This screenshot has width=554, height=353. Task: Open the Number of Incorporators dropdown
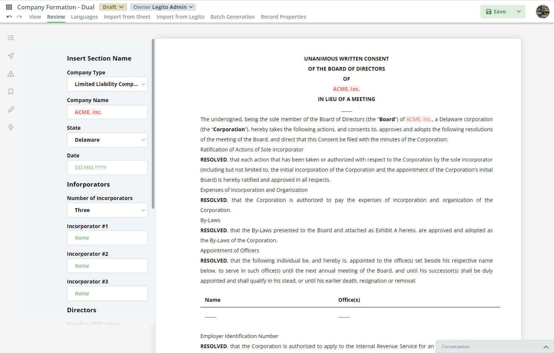107,210
